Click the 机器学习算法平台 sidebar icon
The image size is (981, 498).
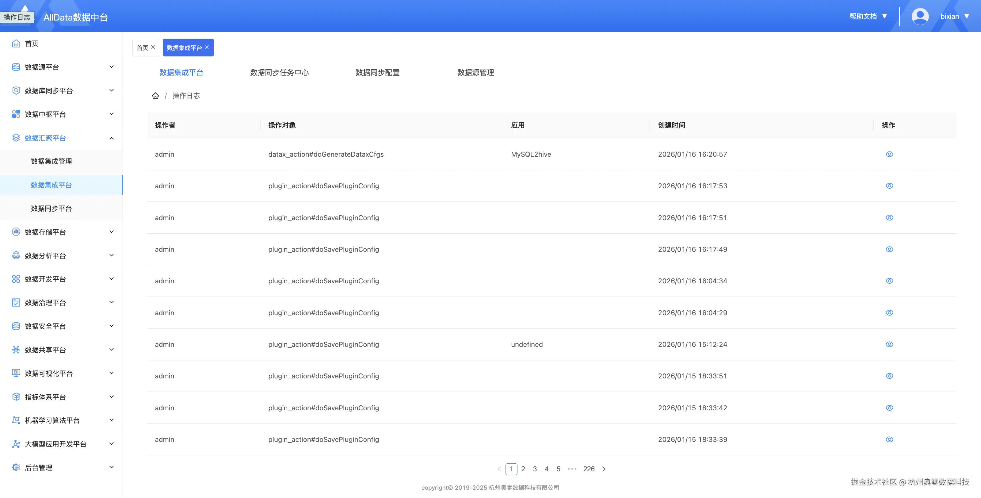(16, 420)
